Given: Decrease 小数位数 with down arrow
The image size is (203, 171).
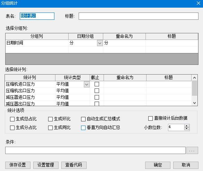Looking at the screenshot, I should point(187,129).
